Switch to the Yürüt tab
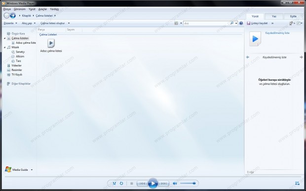Image resolution: width=306 pixels, height=191 pixels. click(255, 16)
